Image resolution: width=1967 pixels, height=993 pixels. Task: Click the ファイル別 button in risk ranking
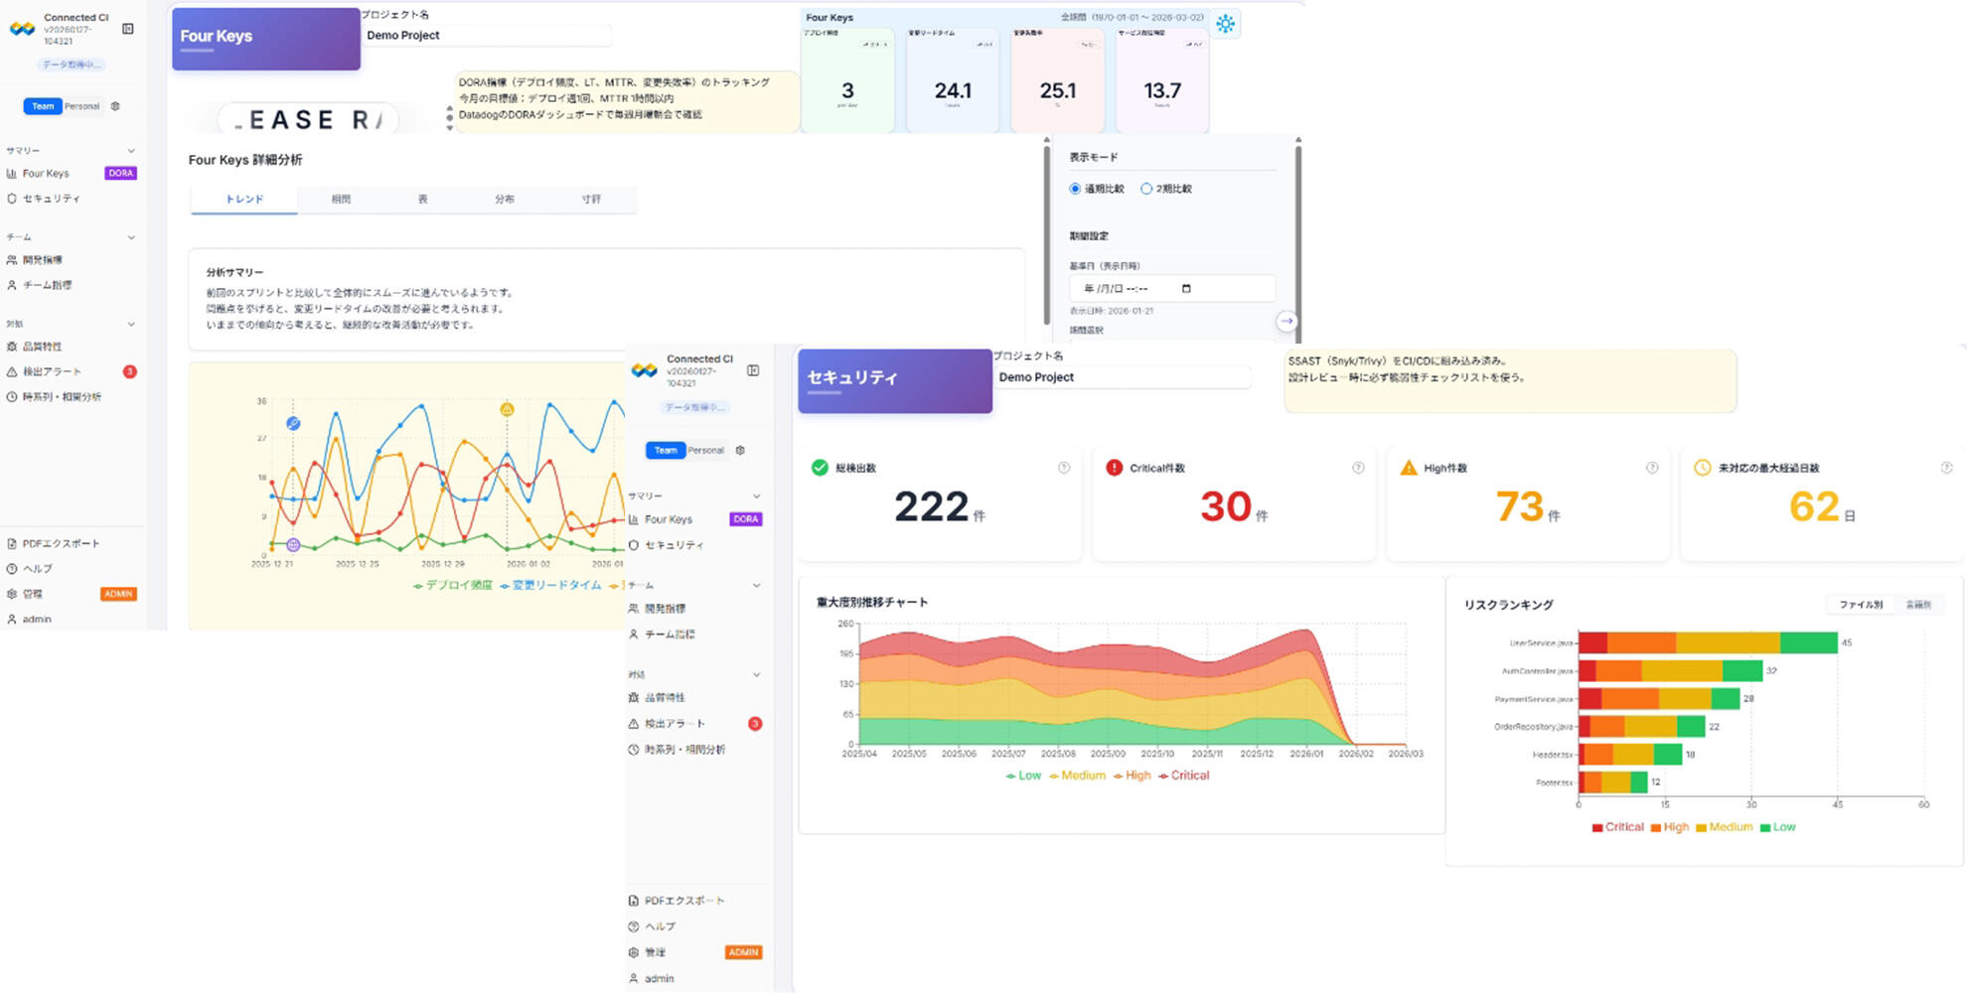tap(1861, 605)
